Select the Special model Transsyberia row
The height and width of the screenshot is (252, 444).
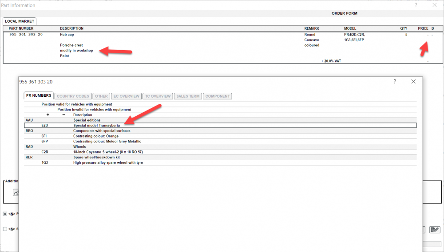point(96,126)
